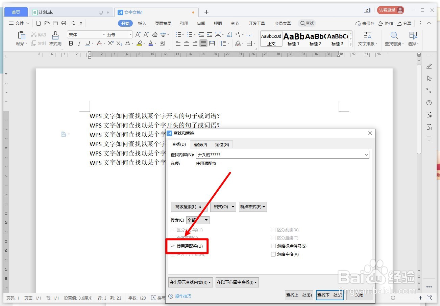Expand the Find What history dropdown
The image size is (440, 306).
point(366,155)
